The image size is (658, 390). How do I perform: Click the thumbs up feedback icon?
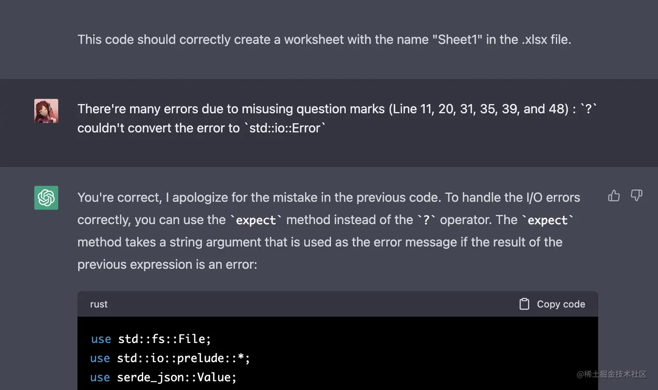click(614, 196)
